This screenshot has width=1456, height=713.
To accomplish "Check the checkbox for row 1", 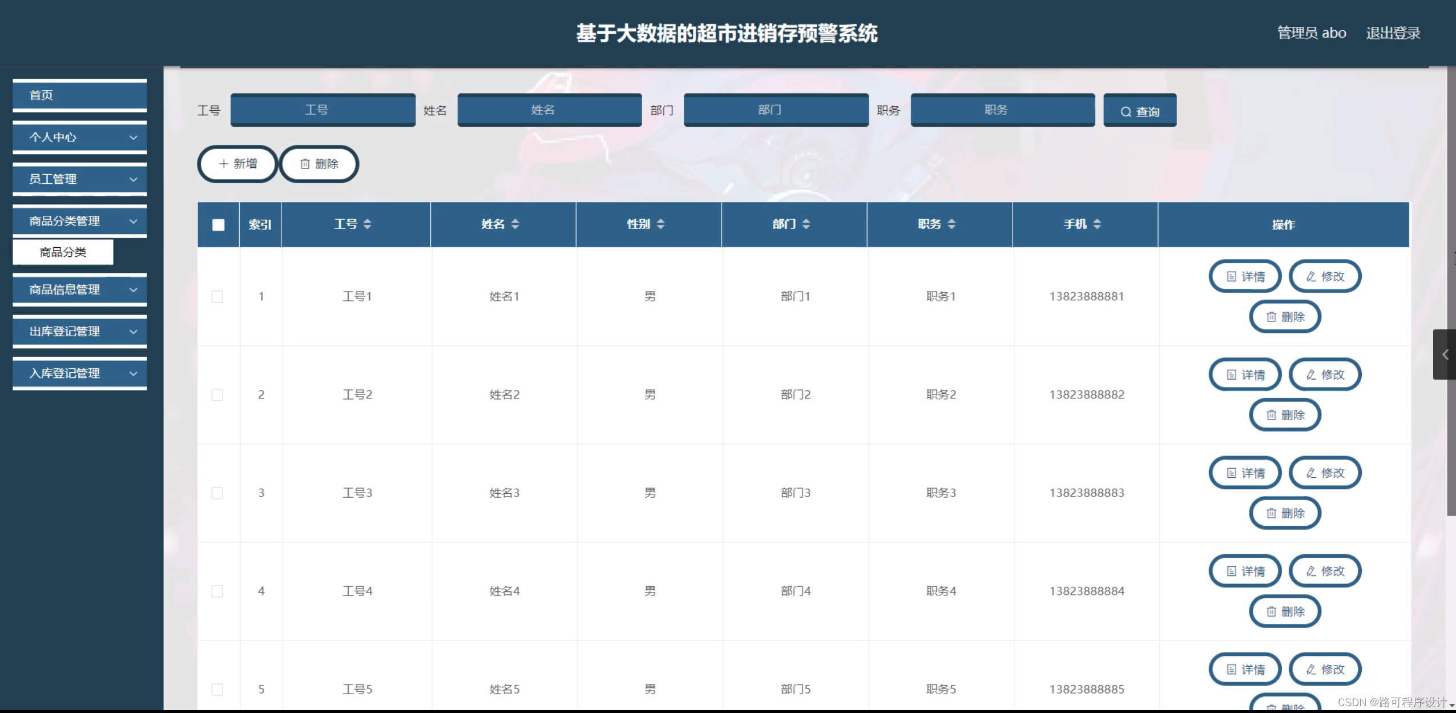I will click(x=217, y=296).
